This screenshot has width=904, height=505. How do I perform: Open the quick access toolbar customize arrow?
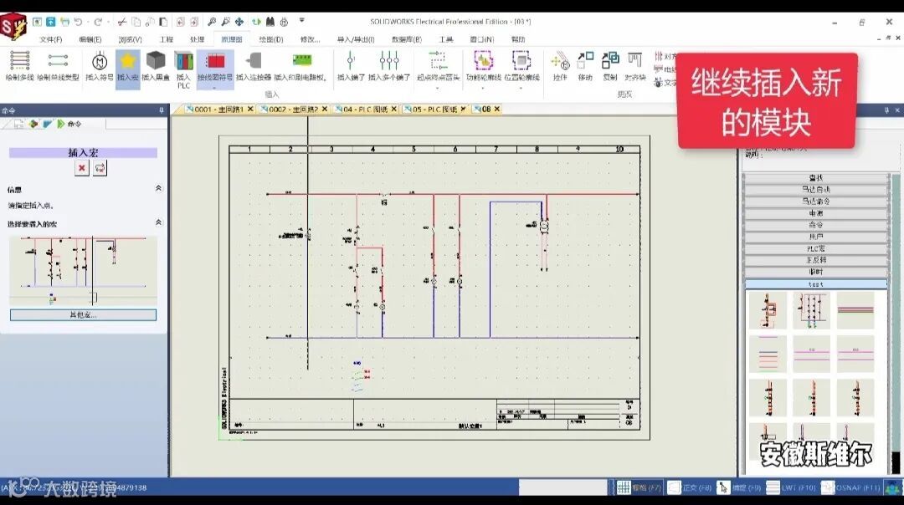click(301, 21)
